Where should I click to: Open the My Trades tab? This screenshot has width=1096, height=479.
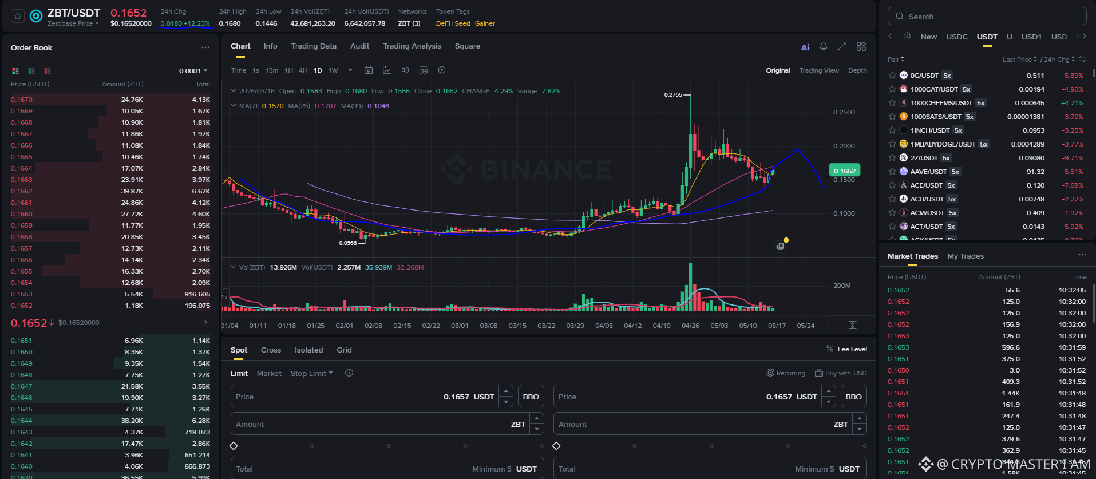pyautogui.click(x=966, y=256)
